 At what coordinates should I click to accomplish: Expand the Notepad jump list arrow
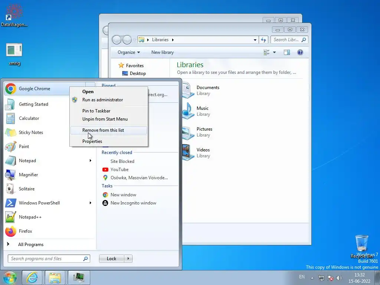[x=91, y=160]
